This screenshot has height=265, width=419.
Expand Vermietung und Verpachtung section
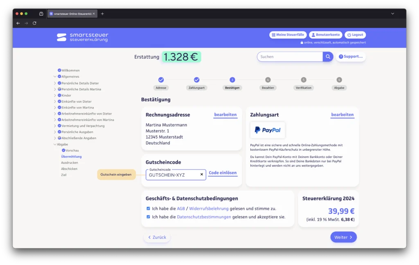click(55, 126)
